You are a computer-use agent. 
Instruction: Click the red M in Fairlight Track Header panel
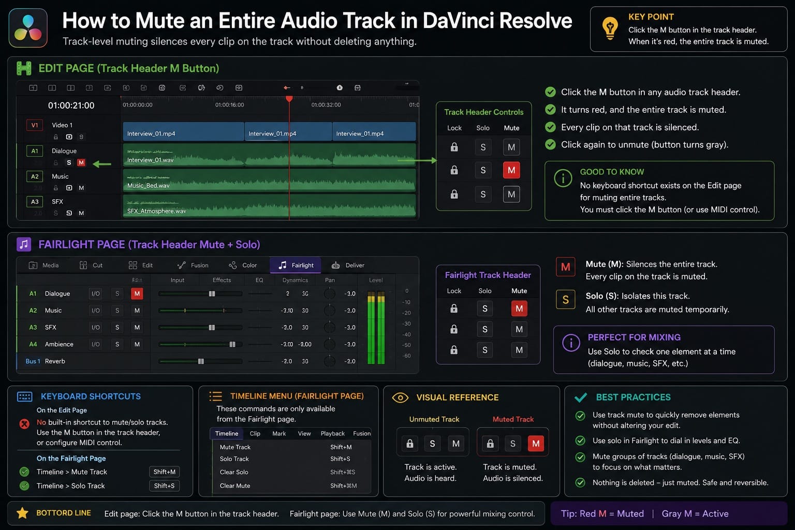(519, 308)
